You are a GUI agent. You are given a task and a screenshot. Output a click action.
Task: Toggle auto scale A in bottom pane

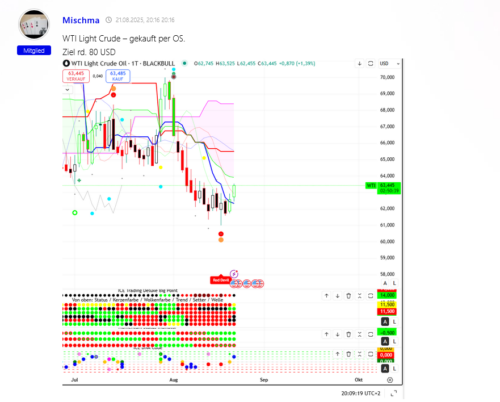[385, 368]
